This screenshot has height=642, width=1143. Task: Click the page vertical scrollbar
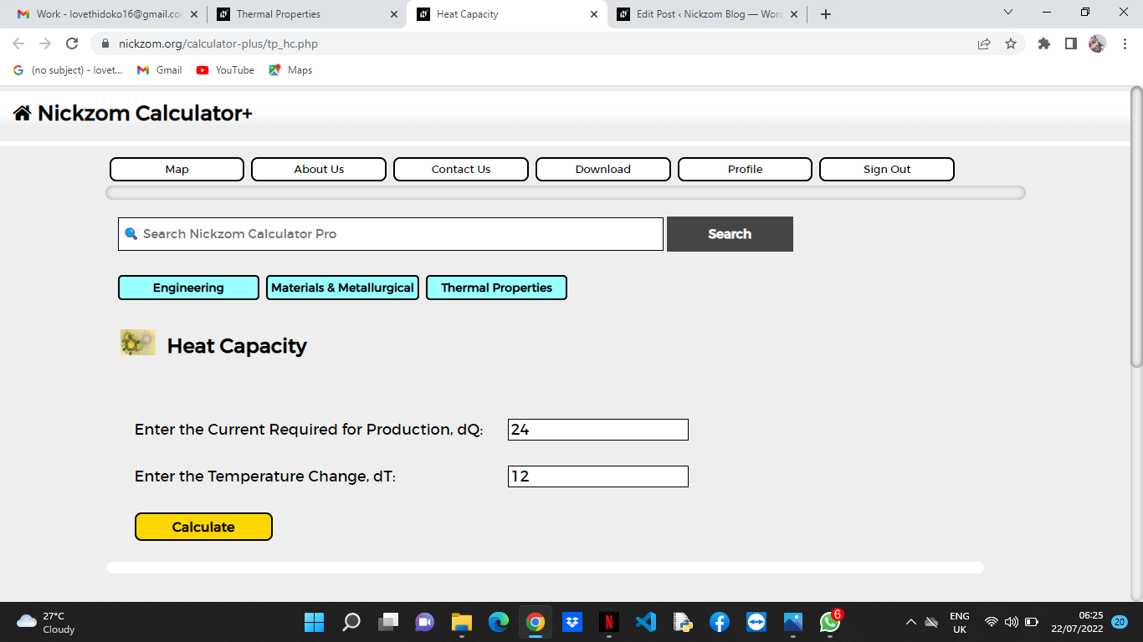[x=1136, y=226]
